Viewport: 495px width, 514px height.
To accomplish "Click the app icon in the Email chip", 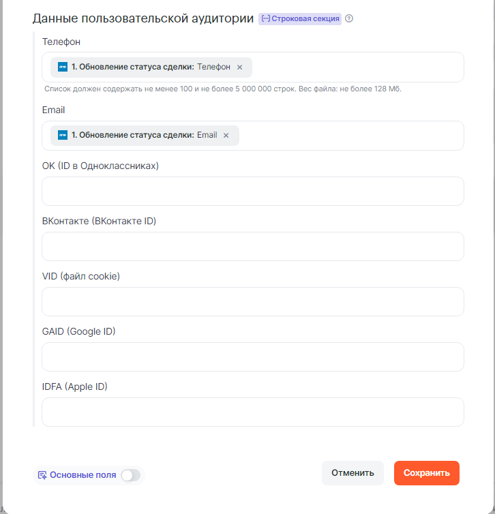I will click(x=63, y=135).
